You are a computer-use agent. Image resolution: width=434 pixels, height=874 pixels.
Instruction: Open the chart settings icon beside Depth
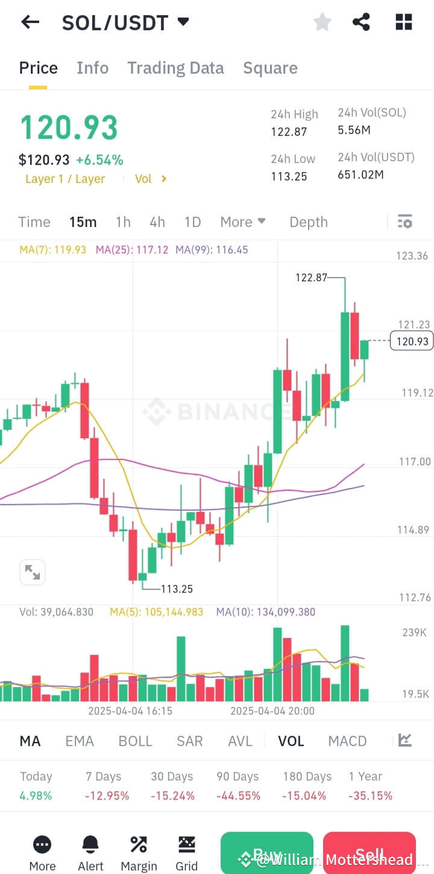[x=404, y=222]
